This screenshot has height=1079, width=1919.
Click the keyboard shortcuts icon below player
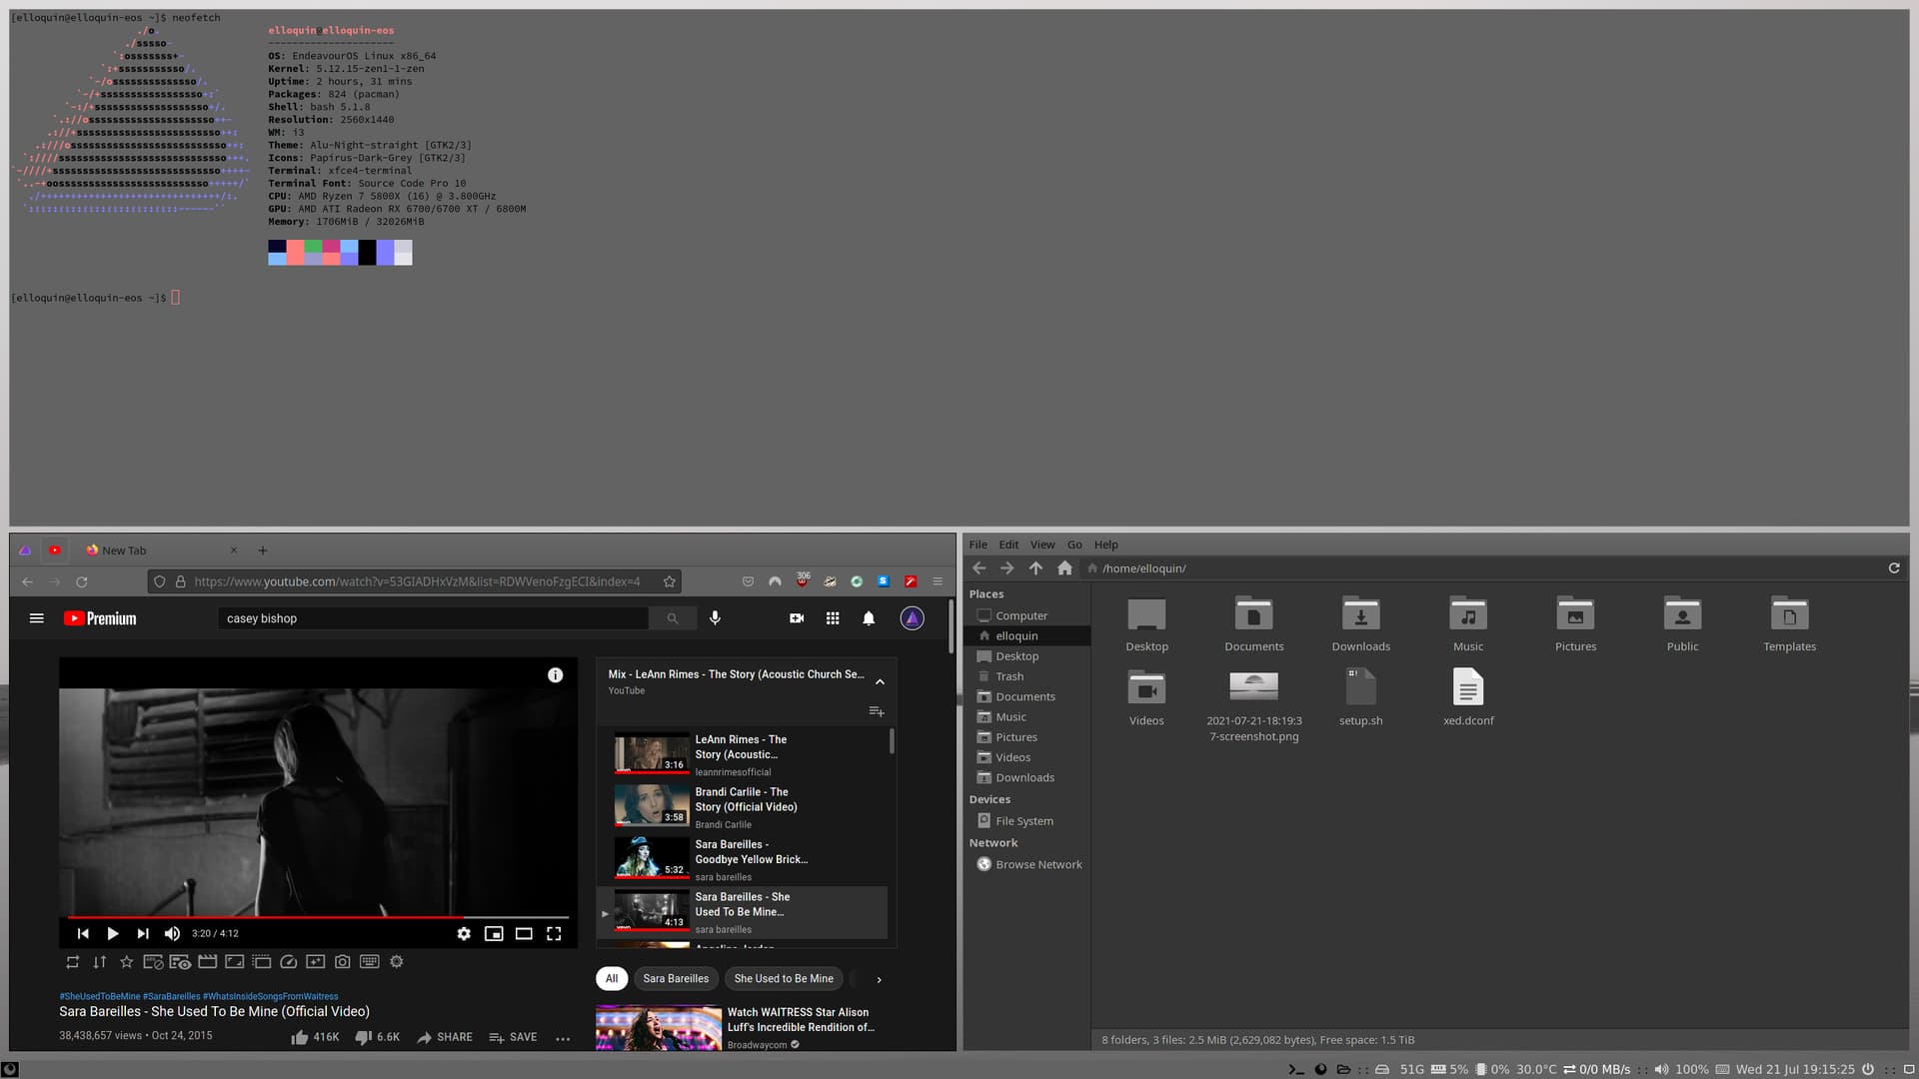[x=369, y=962]
